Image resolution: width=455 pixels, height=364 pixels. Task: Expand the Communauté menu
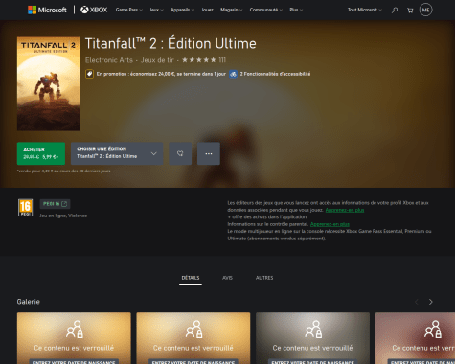[x=266, y=10]
